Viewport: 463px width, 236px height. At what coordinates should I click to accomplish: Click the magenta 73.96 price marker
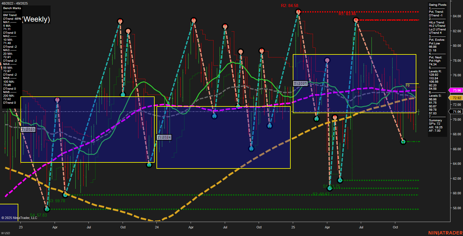tap(456, 90)
